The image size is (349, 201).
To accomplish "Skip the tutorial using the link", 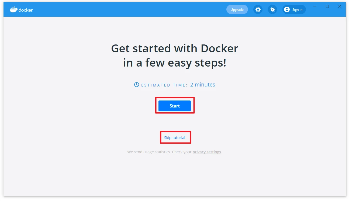I will (175, 138).
